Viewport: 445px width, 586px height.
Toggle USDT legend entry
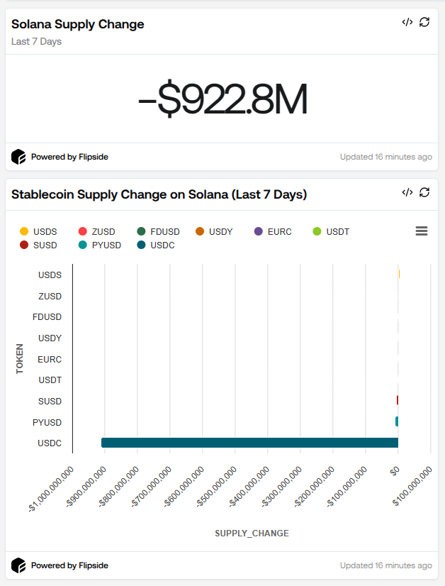click(x=331, y=231)
